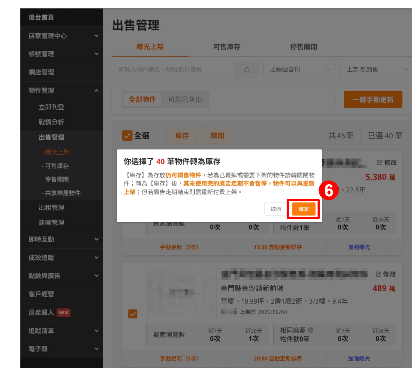Click 20:00 自動更新排序
Image resolution: width=419 pixels, height=371 pixels.
click(x=278, y=359)
